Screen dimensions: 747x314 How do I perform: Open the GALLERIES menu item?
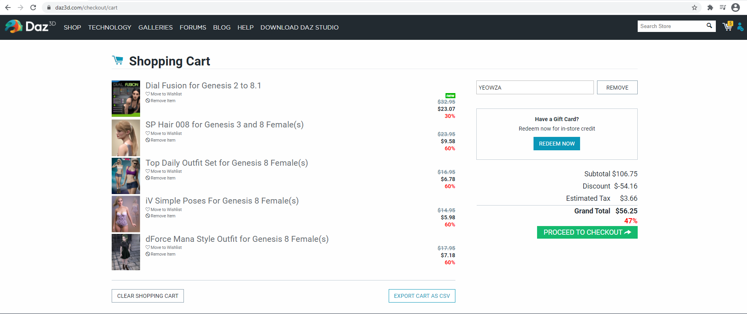pos(155,27)
